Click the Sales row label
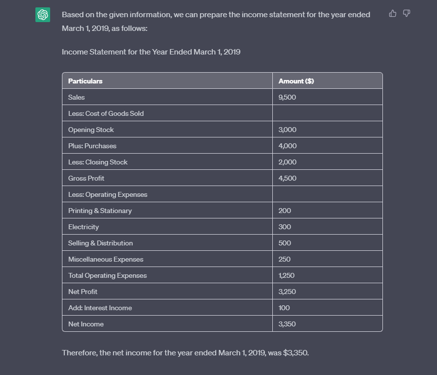 [x=77, y=97]
